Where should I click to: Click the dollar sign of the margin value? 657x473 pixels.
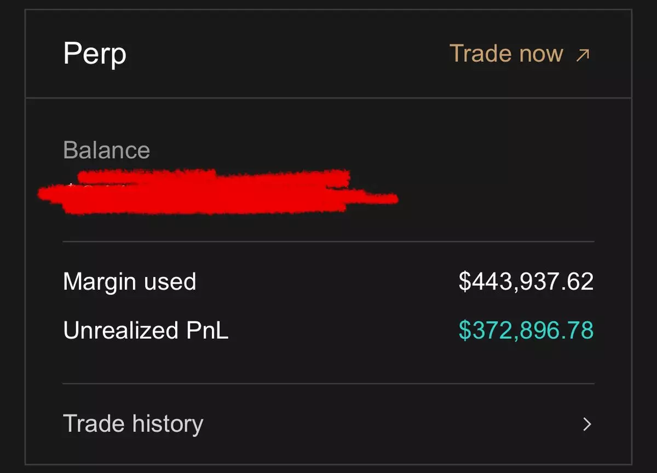(x=464, y=281)
